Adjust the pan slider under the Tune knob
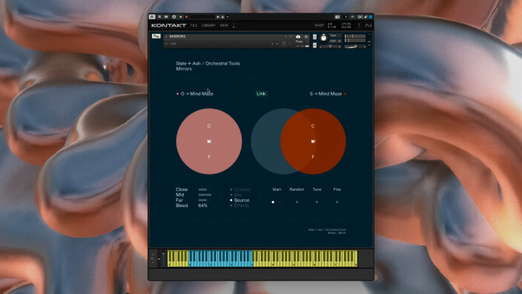 tap(330, 47)
